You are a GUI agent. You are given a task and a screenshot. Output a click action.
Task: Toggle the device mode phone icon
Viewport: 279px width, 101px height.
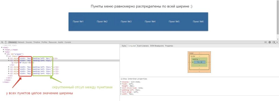(6, 42)
